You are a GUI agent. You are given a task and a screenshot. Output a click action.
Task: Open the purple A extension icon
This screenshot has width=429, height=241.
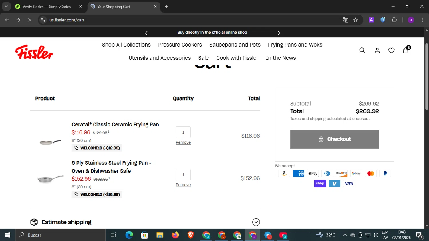371,20
